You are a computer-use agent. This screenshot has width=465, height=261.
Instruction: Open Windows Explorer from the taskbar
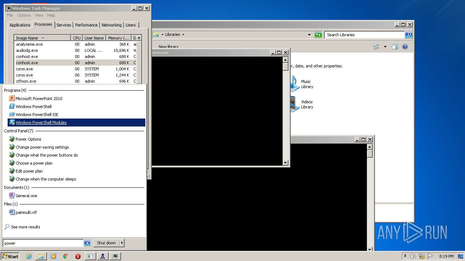41,256
